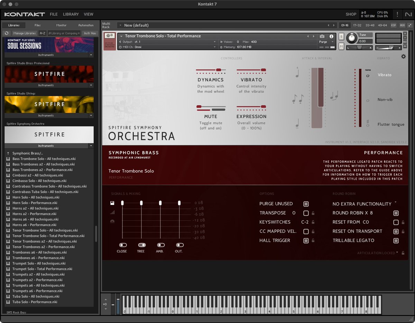Refresh the library list
This screenshot has height=323, width=415.
pyautogui.click(x=6, y=33)
